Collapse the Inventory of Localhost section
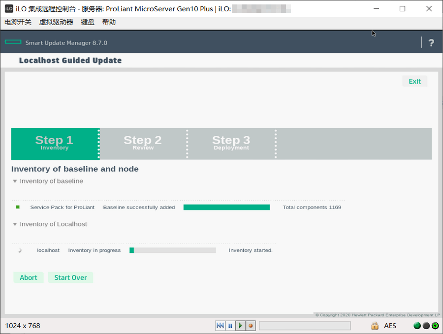Screen dimensions: 443x334 (15, 224)
